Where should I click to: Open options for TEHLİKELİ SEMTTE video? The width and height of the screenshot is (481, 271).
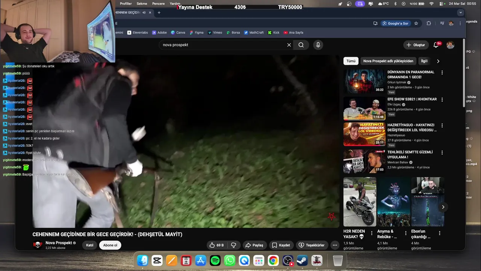(x=442, y=153)
